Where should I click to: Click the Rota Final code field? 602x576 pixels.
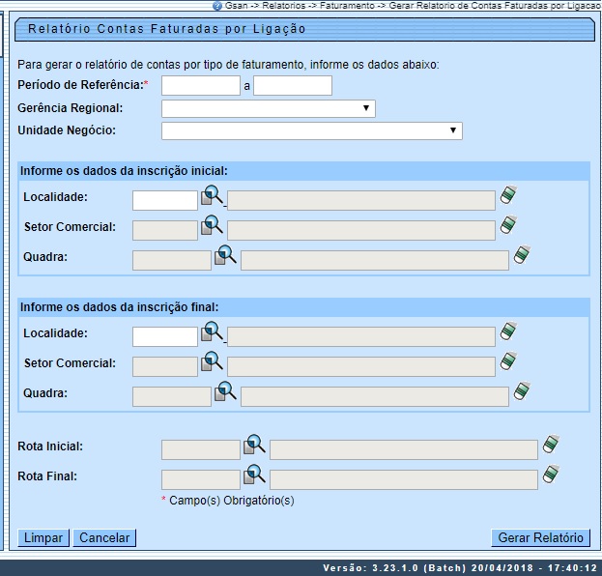pyautogui.click(x=201, y=479)
